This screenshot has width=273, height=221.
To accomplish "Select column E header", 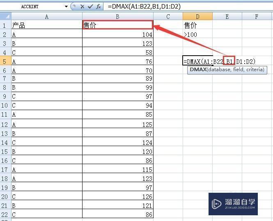I will tap(227, 16).
